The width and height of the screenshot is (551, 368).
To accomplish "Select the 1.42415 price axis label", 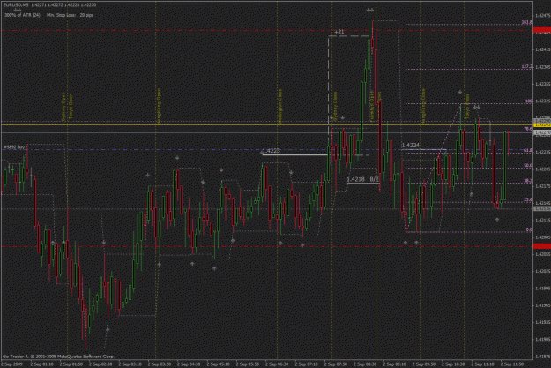I will click(x=543, y=49).
